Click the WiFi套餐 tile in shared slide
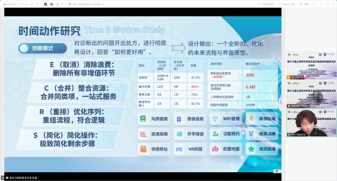Image resolution: width=337 pixels, height=181 pixels. (x=226, y=119)
